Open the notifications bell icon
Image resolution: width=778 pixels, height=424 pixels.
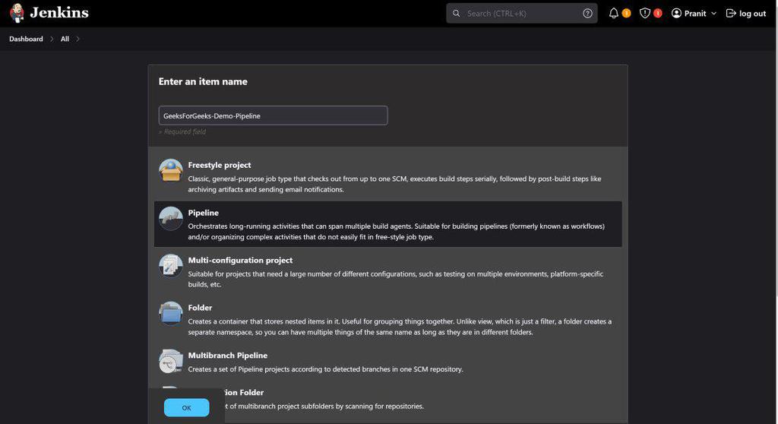(x=614, y=13)
